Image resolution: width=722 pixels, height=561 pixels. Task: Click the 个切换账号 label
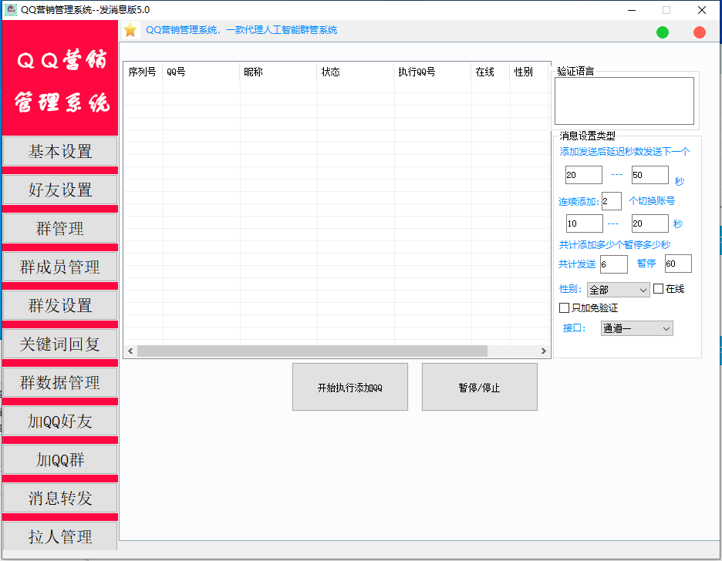pyautogui.click(x=652, y=201)
